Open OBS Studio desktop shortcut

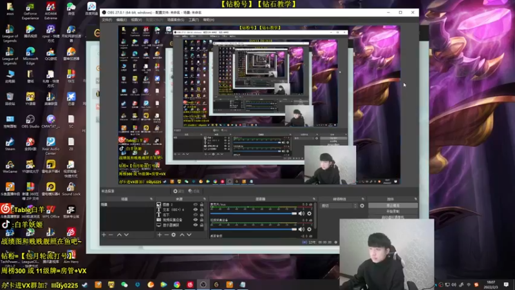pos(30,121)
